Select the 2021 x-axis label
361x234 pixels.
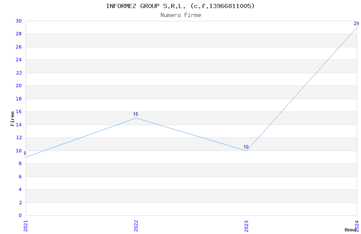[25, 226]
